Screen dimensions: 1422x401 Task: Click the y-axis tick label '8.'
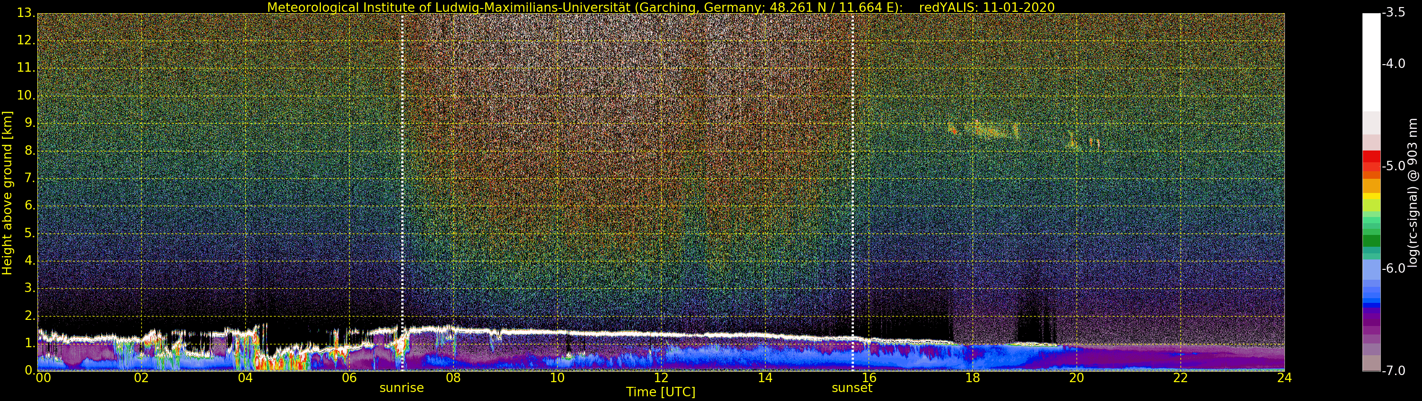(x=30, y=151)
